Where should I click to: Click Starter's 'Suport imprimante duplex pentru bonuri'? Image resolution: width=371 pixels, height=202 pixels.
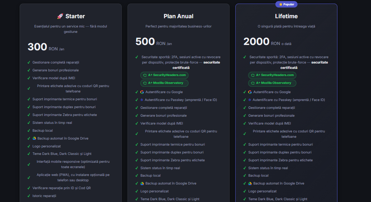pos(64,107)
